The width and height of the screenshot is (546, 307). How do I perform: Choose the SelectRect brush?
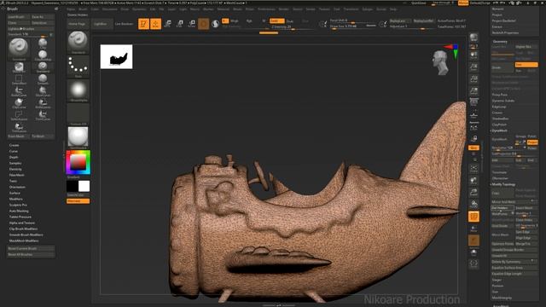point(19,79)
